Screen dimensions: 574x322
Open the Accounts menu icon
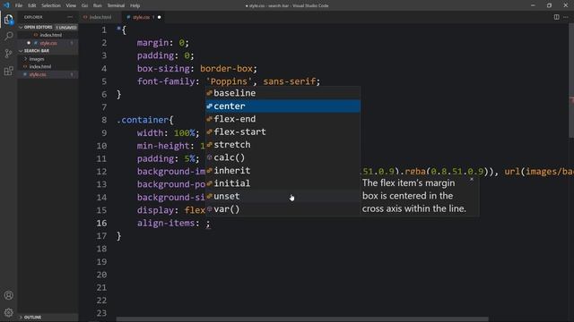8,295
